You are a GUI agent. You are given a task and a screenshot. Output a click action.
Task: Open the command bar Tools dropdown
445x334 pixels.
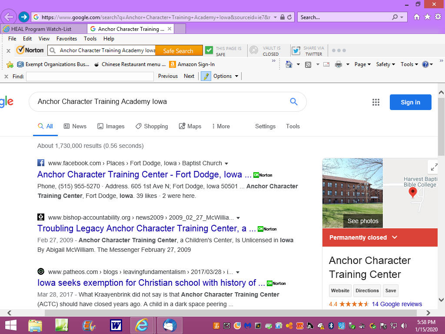(x=409, y=64)
